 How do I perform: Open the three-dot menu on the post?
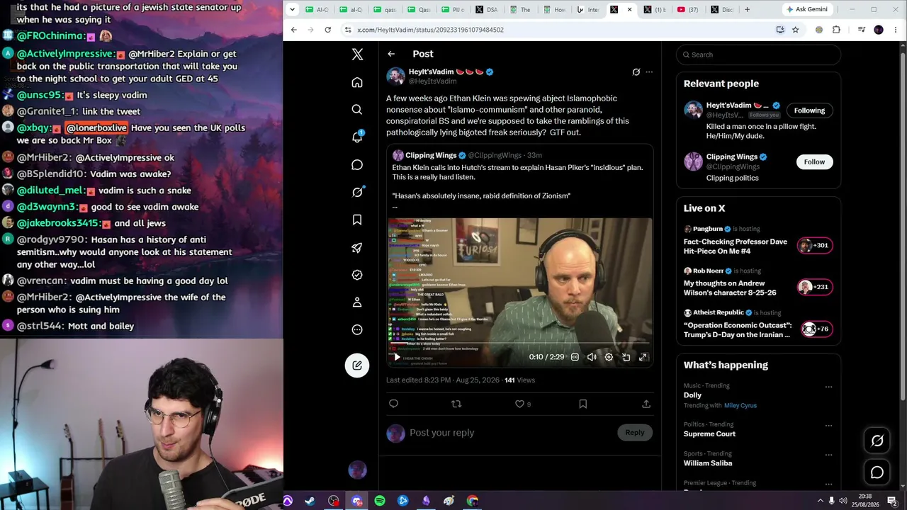649,72
